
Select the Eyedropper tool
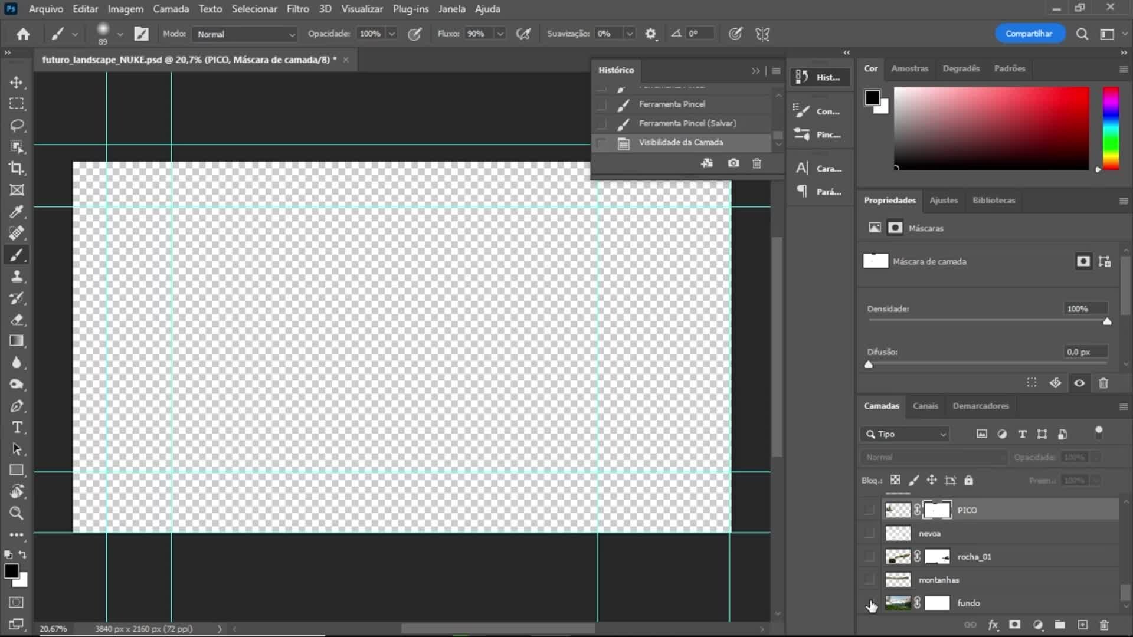click(x=17, y=212)
